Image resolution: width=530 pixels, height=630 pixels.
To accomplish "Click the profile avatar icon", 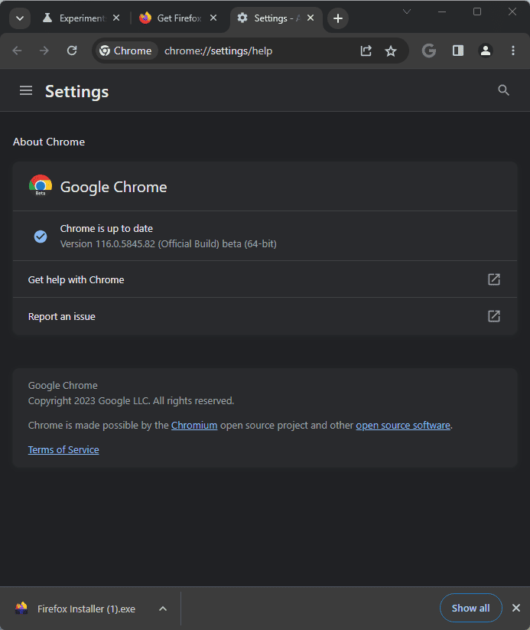I will point(486,51).
